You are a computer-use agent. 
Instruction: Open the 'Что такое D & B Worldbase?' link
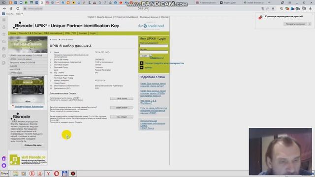point(148,102)
